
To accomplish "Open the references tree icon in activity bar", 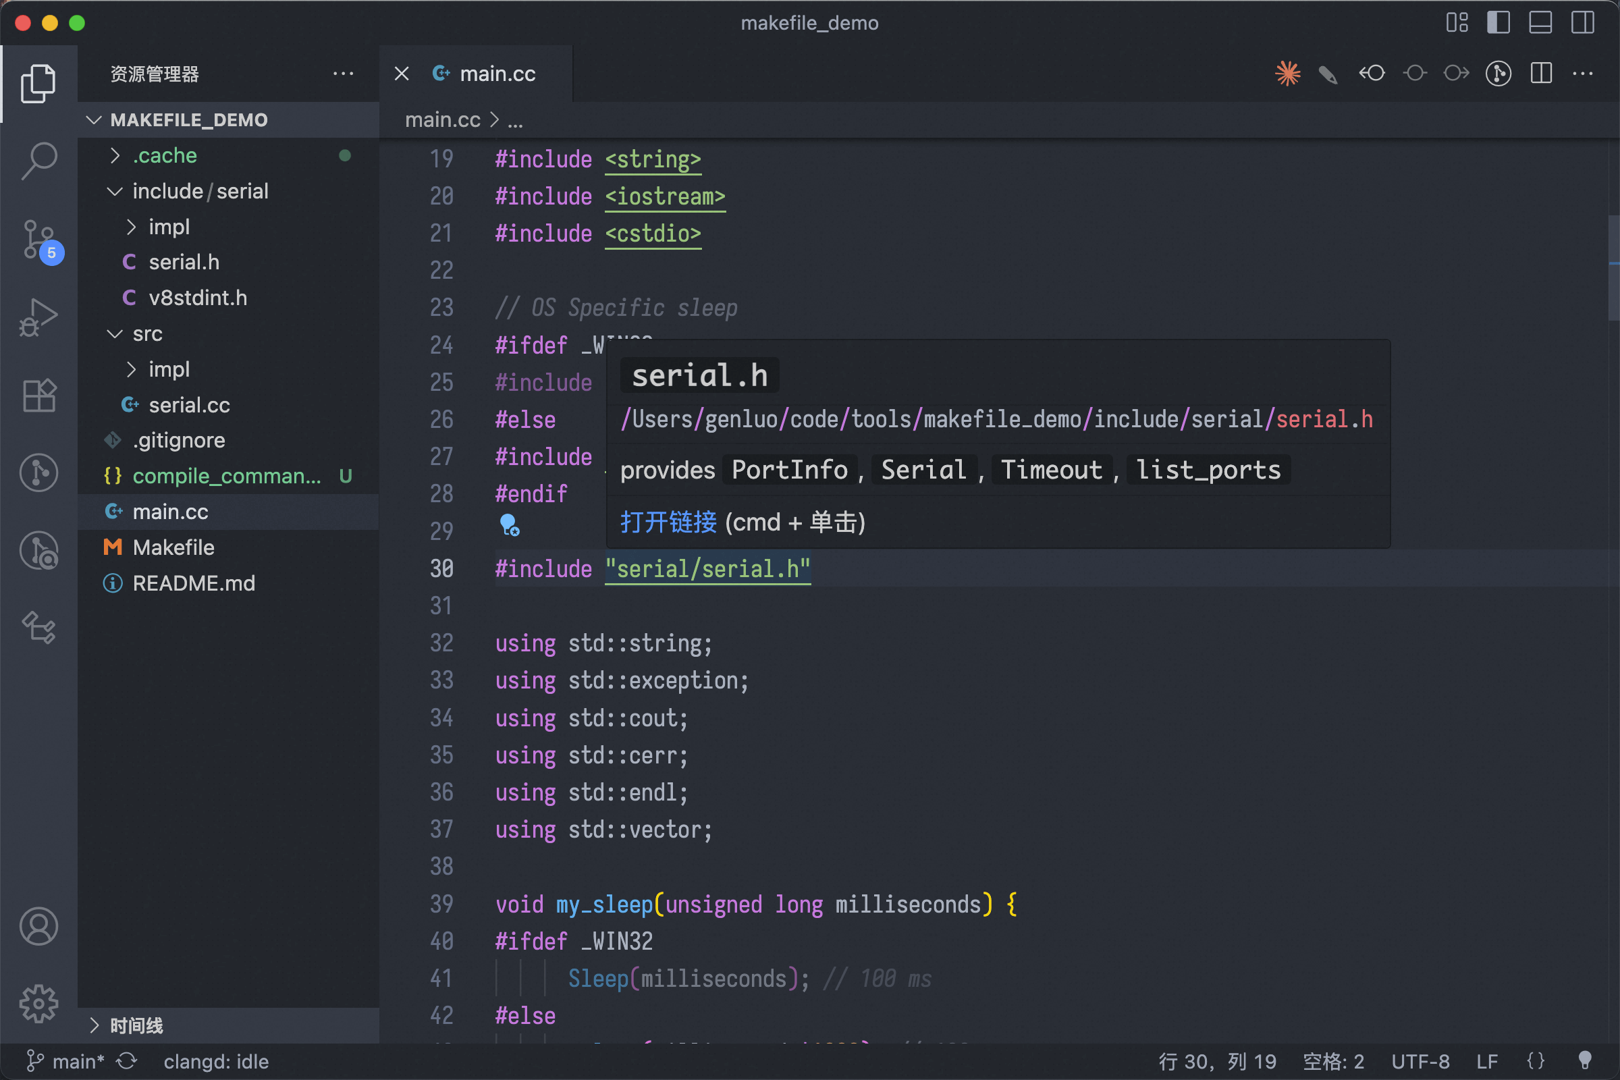I will pyautogui.click(x=38, y=628).
